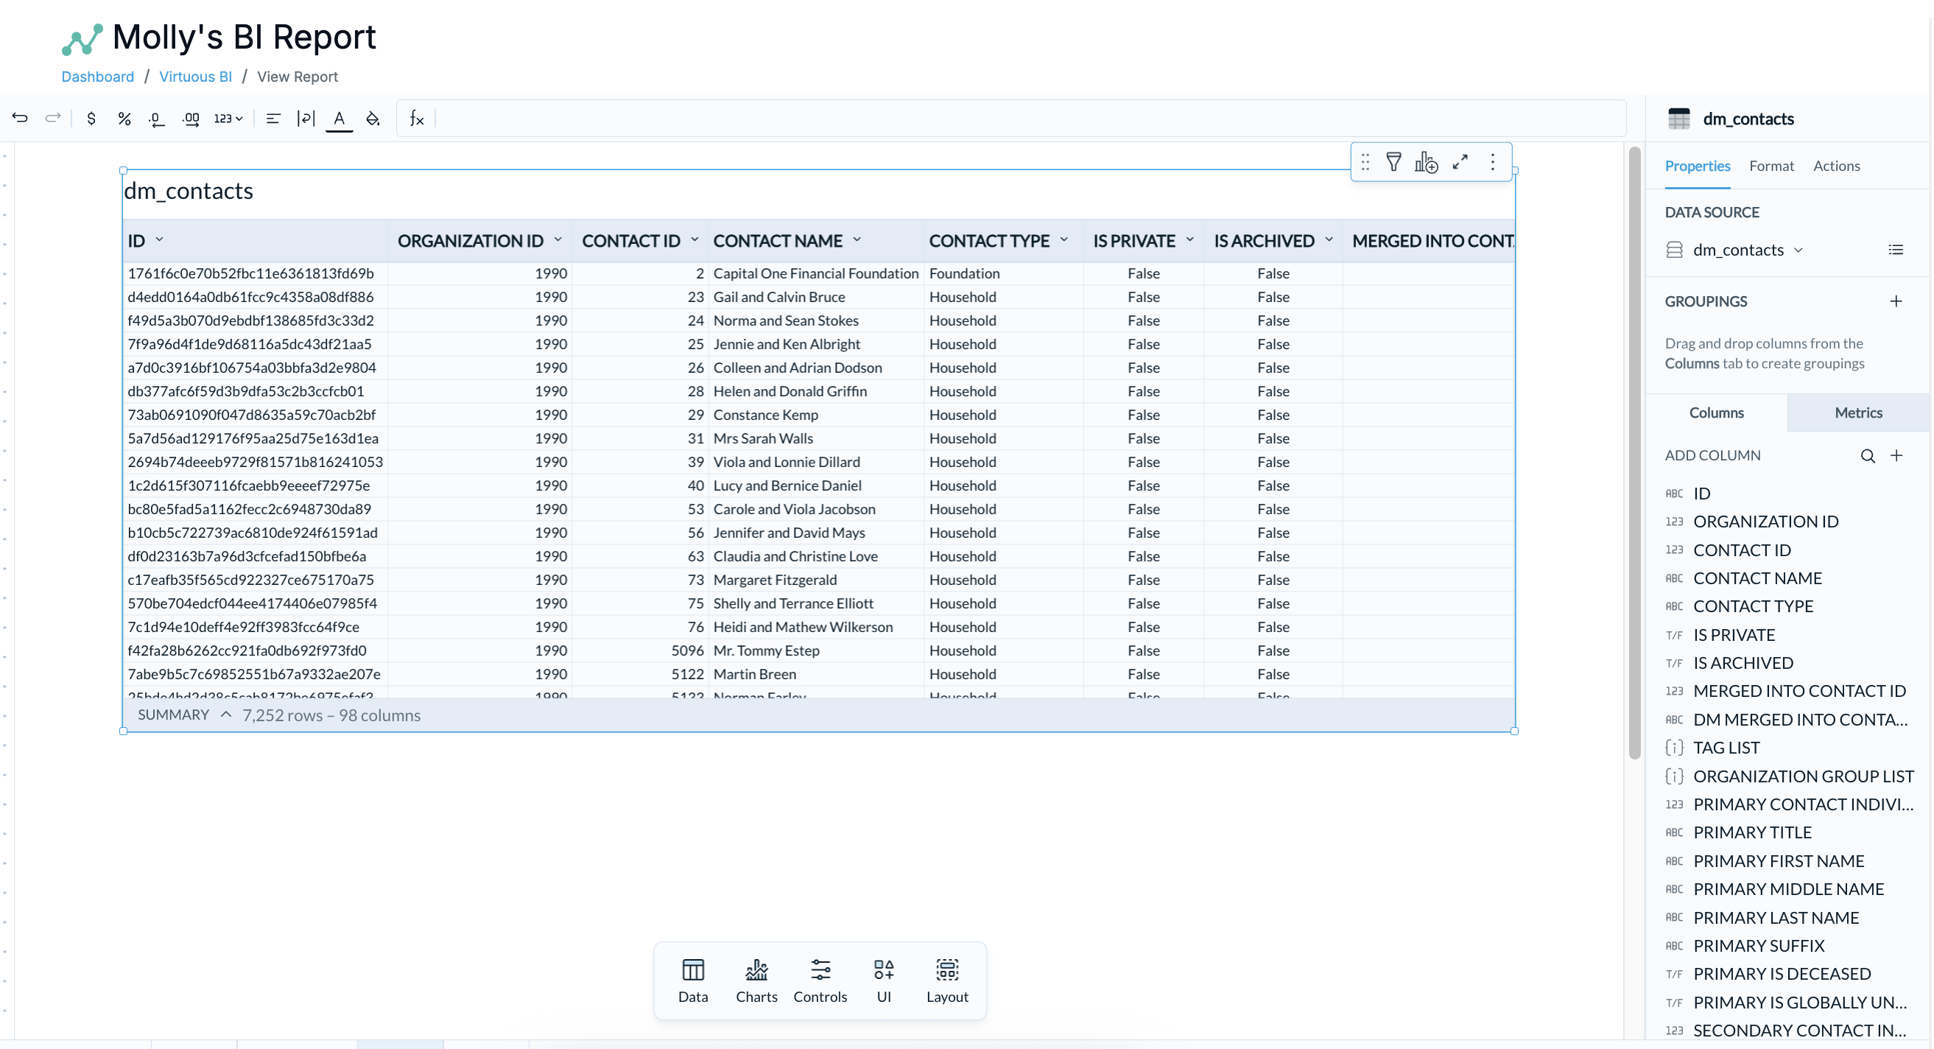Search columns with magnifier icon
Viewport: 1934px width, 1049px height.
point(1867,455)
